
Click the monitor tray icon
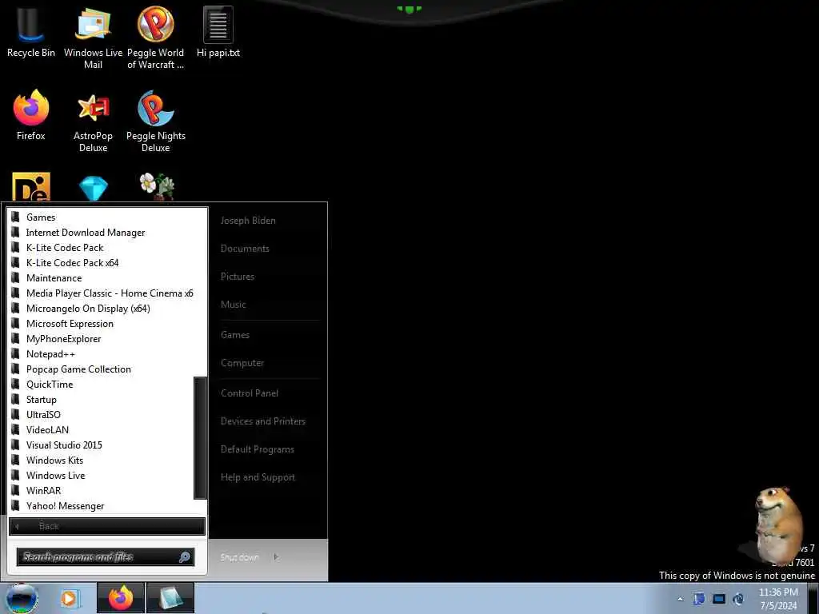[x=719, y=599]
